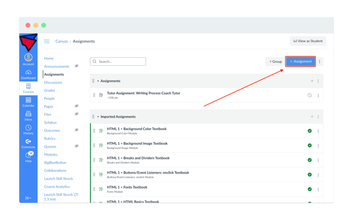Open kebab menu for Background Color Textbook row
353x220 pixels.
(x=318, y=131)
